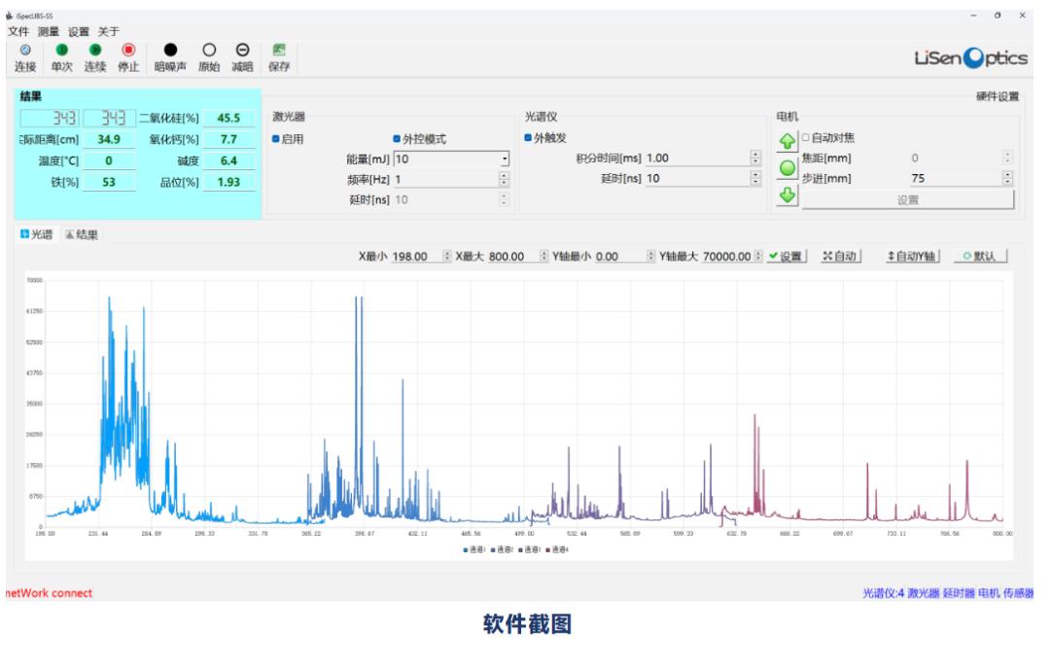Toggle the 外触发 external trigger checkbox

tap(526, 139)
